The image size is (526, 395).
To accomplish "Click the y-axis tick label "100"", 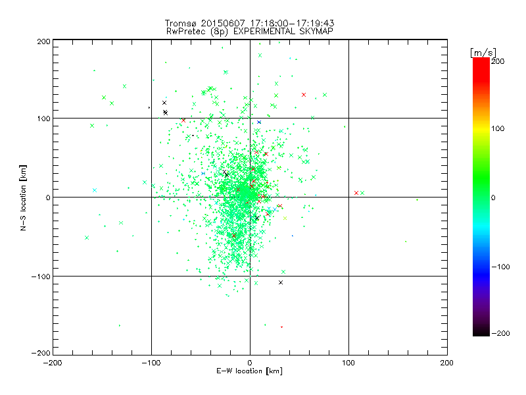I will click(x=43, y=118).
